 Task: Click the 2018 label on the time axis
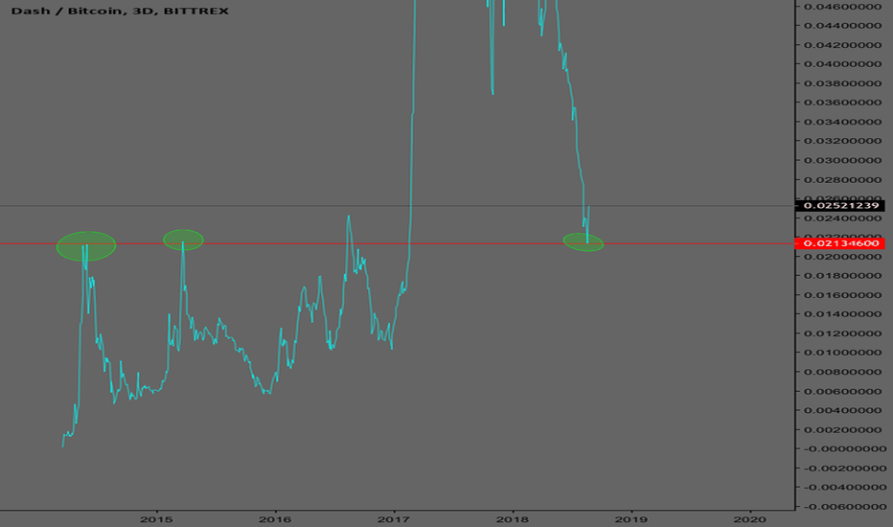click(x=512, y=519)
